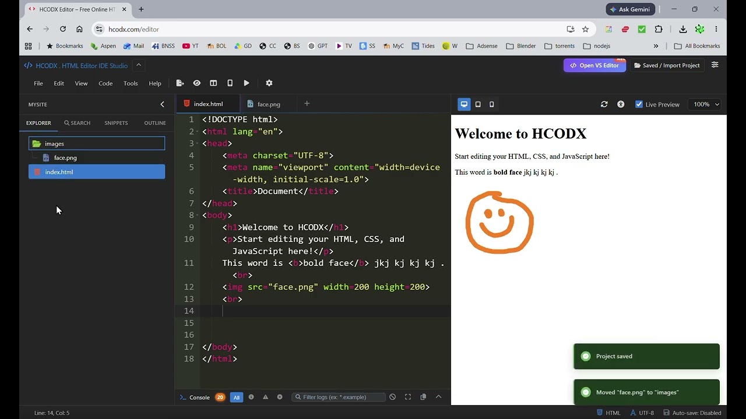Expand the HCODX title chevron dropdown
The height and width of the screenshot is (419, 746).
point(139,65)
